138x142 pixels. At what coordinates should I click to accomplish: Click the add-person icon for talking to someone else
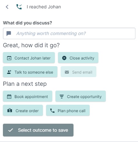point(9,72)
